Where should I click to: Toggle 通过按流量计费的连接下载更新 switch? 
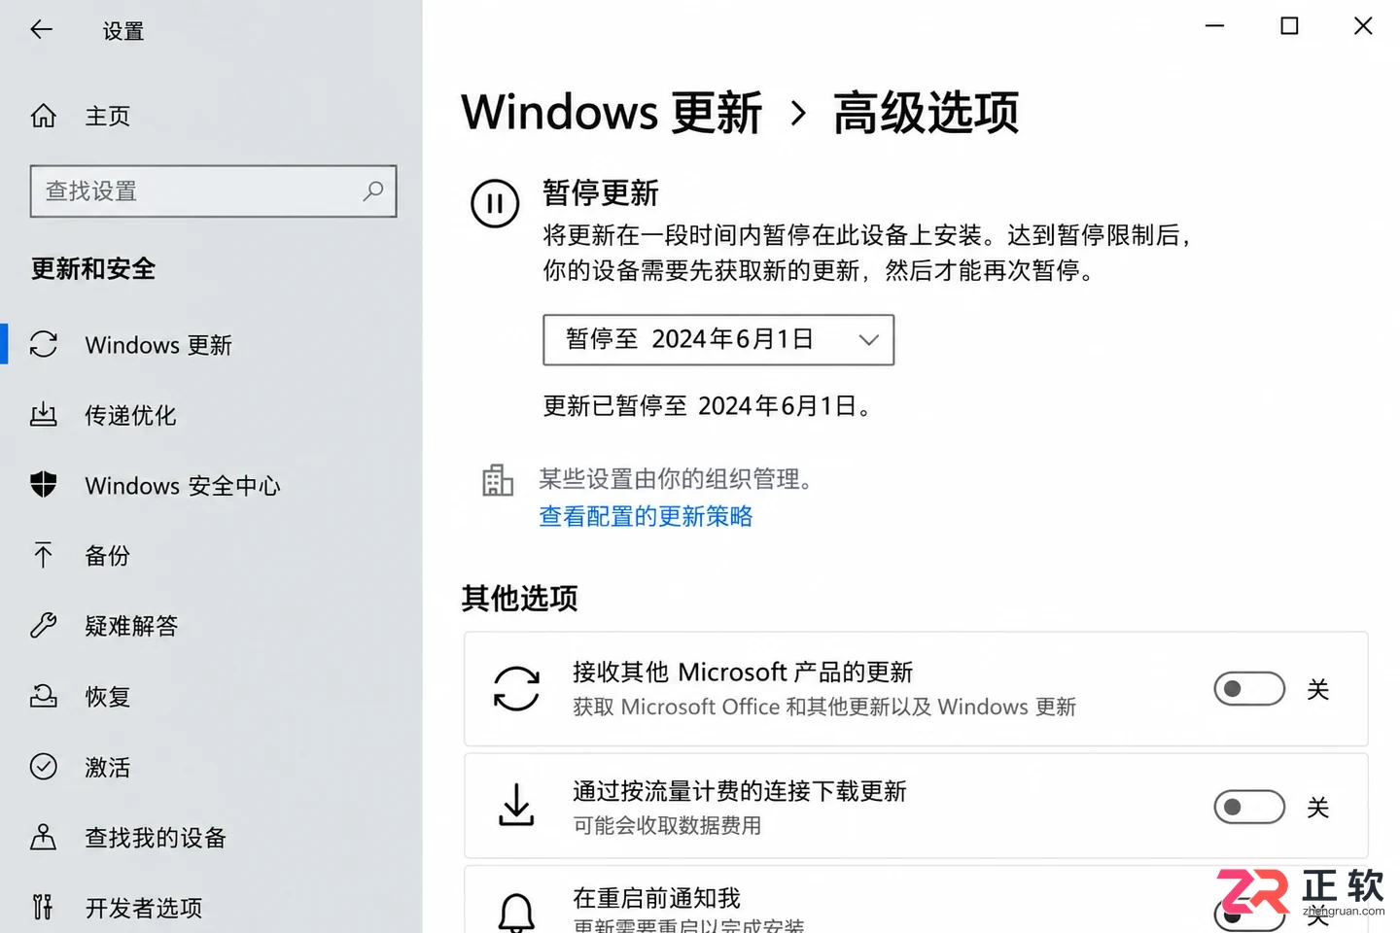tap(1249, 807)
